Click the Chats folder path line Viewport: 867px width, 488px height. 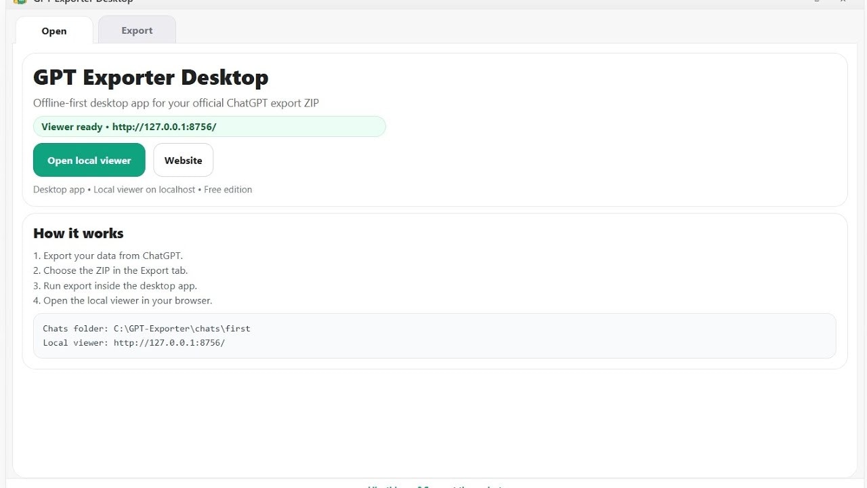pos(146,328)
